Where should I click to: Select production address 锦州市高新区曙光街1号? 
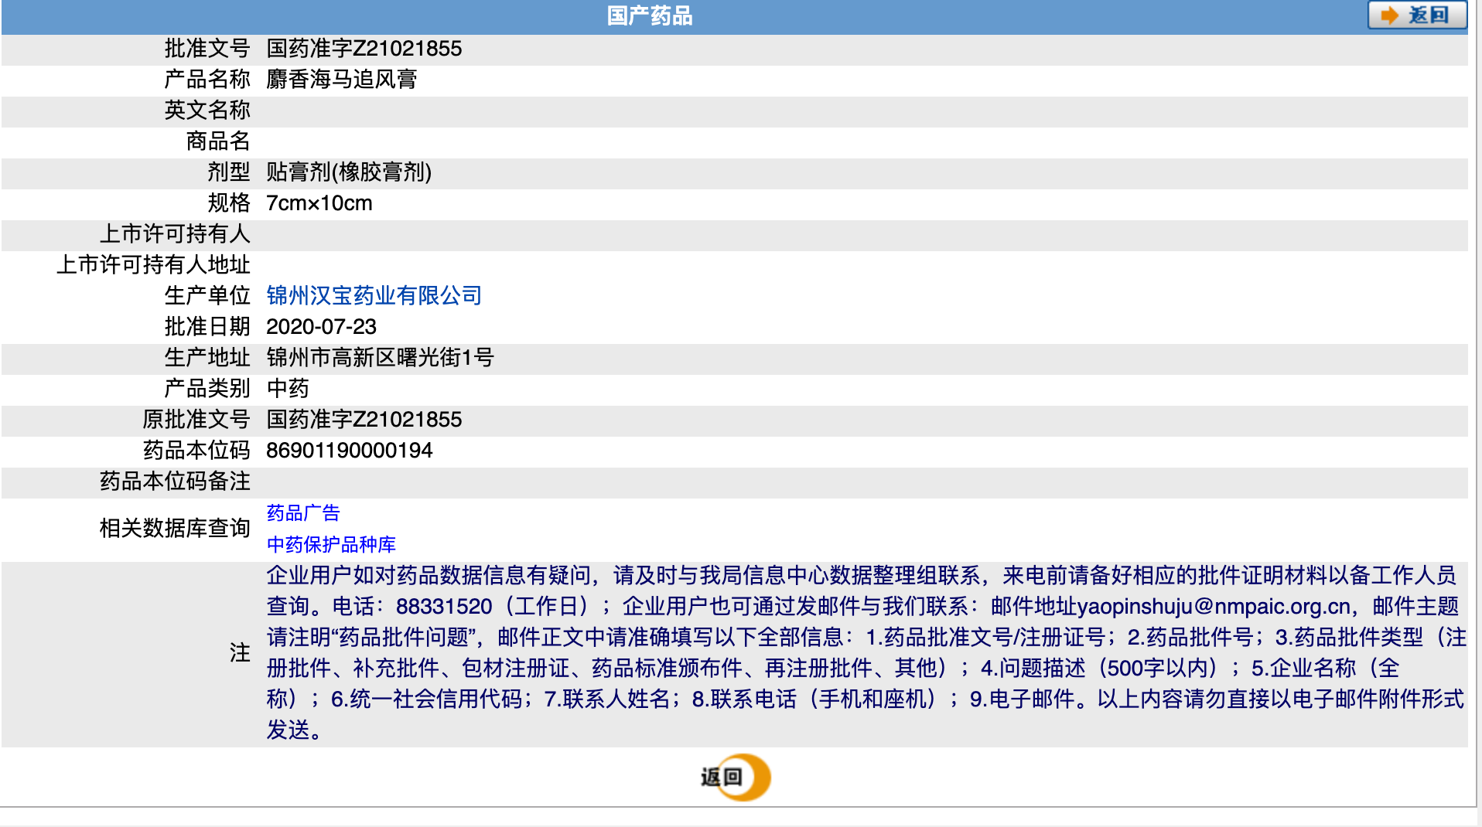(380, 358)
